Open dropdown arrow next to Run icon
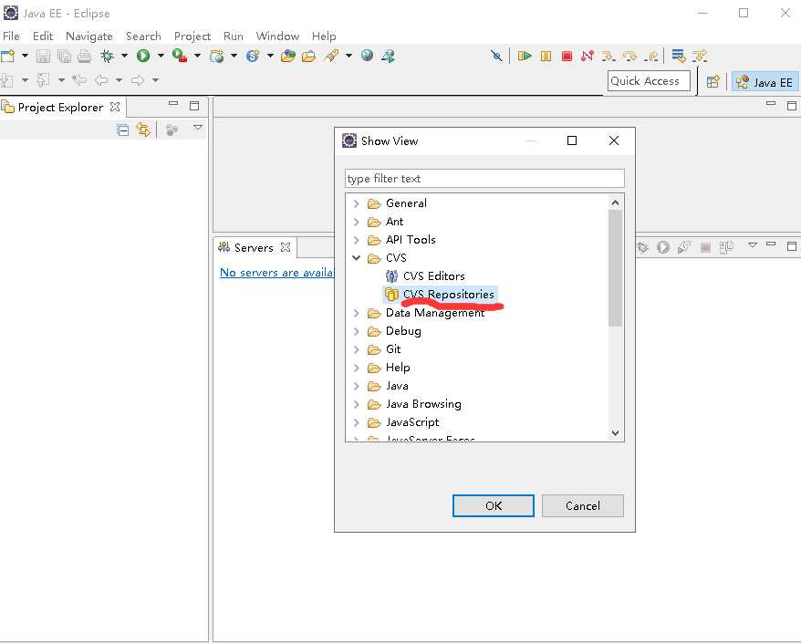801x644 pixels. tap(161, 56)
